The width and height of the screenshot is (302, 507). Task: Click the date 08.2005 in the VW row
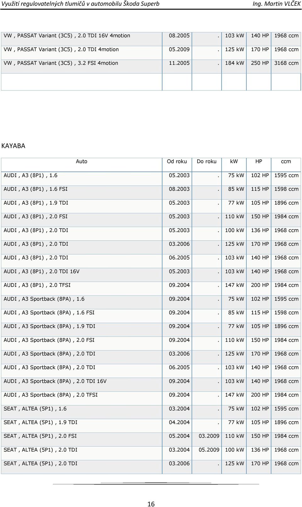coord(179,36)
